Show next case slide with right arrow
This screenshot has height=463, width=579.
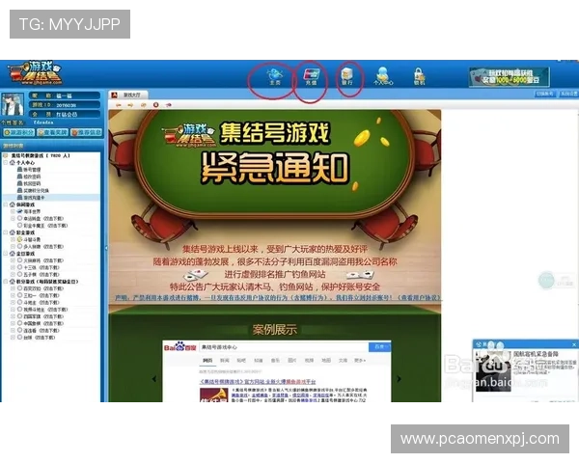click(399, 379)
